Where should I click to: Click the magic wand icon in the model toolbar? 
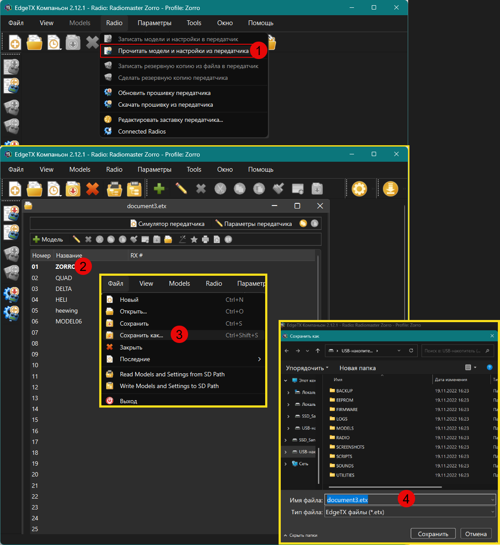tap(182, 239)
